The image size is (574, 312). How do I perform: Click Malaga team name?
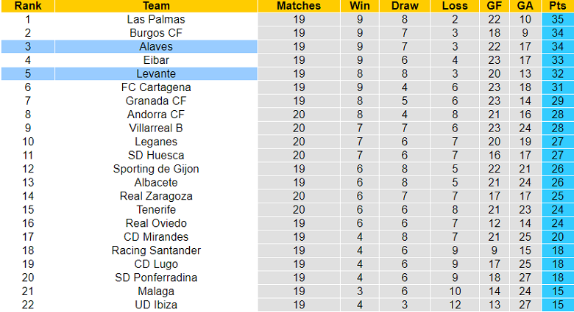coord(156,291)
